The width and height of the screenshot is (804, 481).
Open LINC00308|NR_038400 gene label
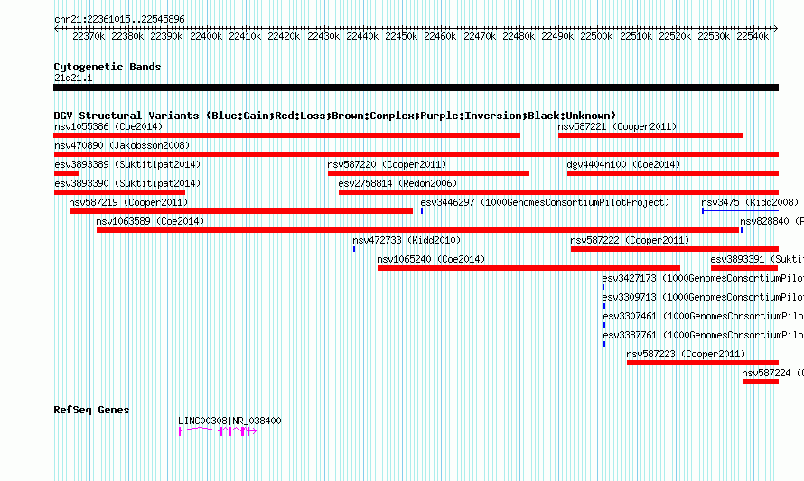[229, 421]
